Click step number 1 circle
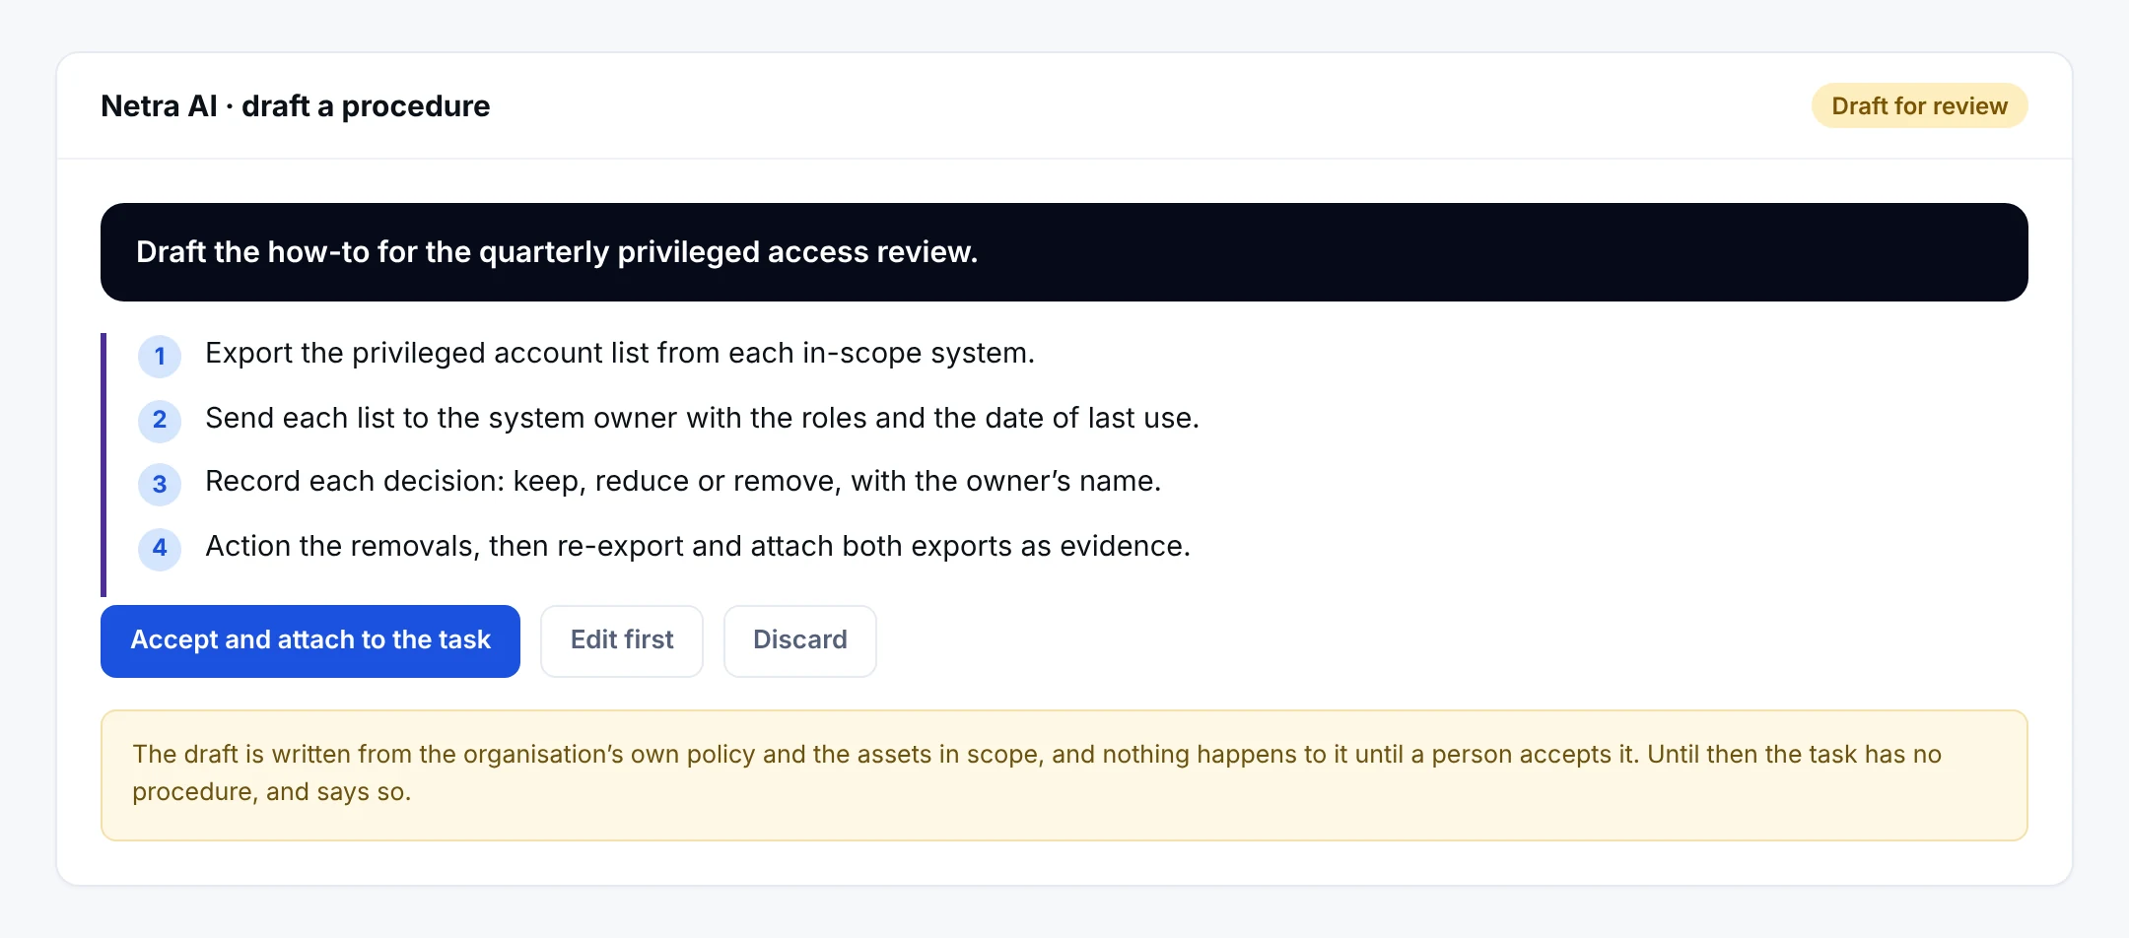2129x938 pixels. [x=160, y=356]
